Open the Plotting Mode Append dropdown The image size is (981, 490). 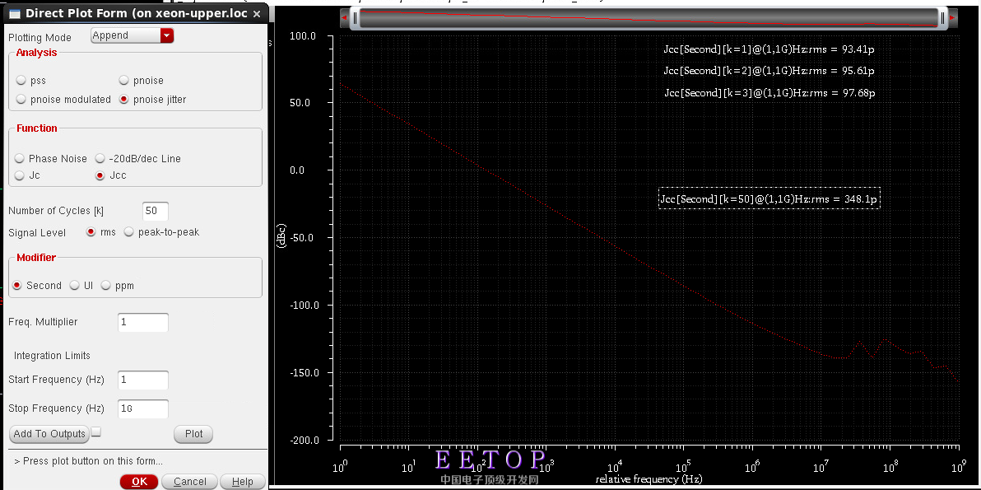point(132,35)
